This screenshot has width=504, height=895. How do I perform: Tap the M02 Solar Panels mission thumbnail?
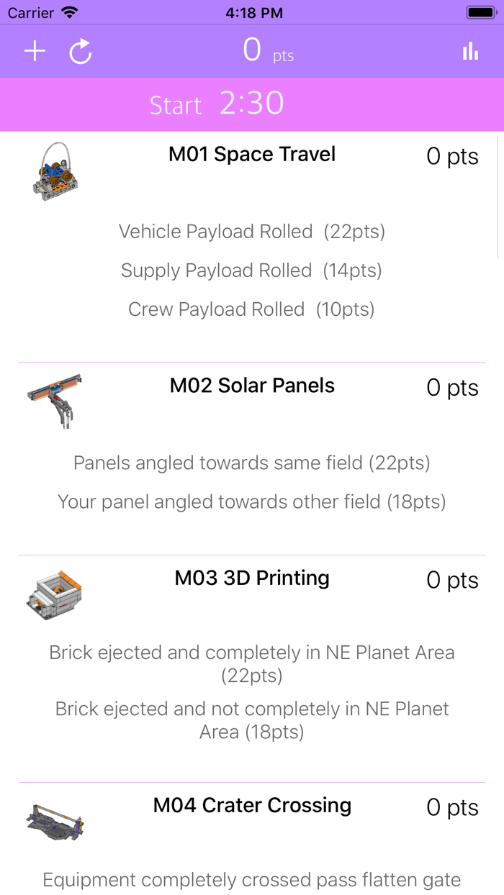pyautogui.click(x=55, y=401)
